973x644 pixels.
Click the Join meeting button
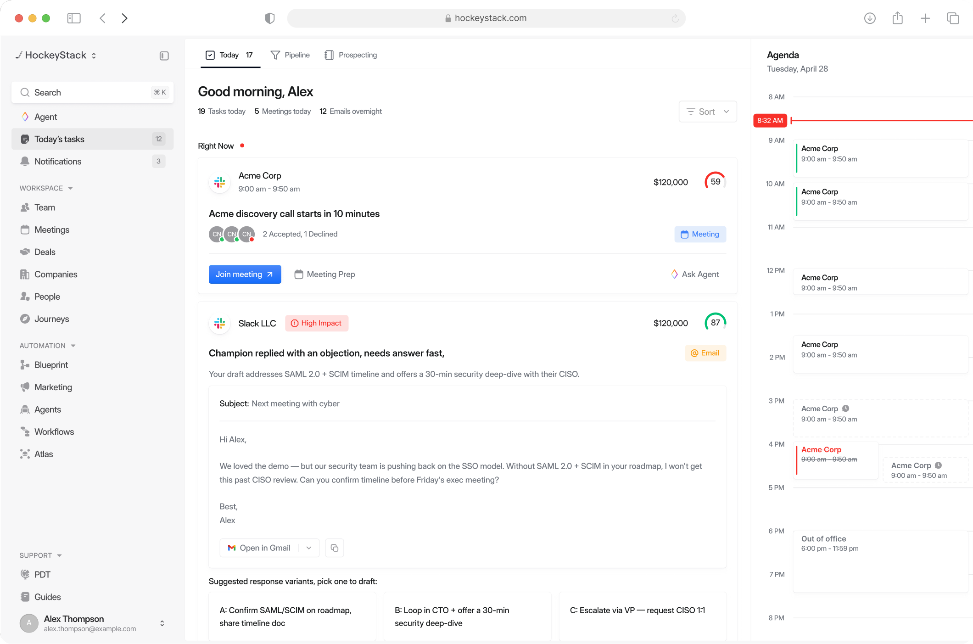245,274
